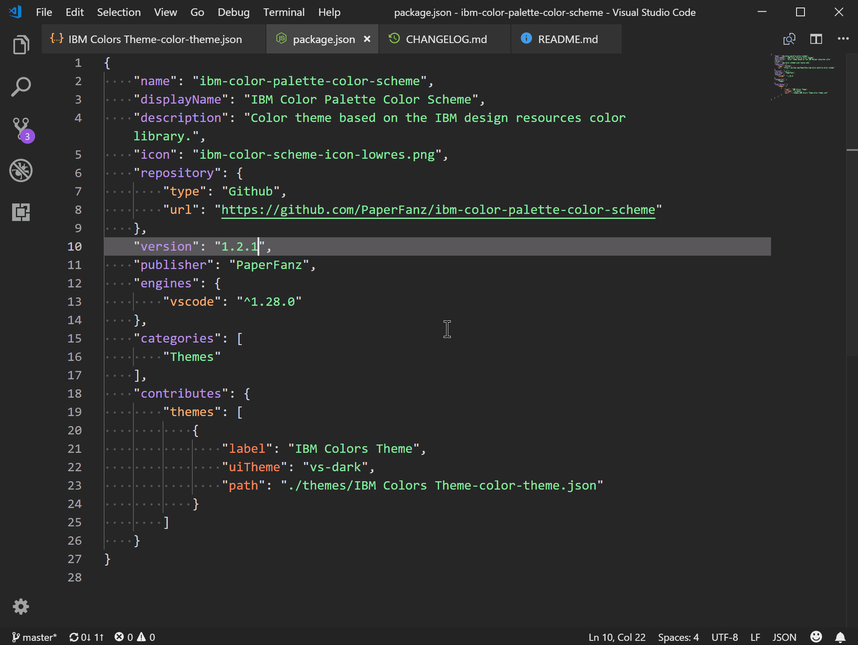Switch to README.md tab
This screenshot has width=858, height=645.
pos(567,39)
